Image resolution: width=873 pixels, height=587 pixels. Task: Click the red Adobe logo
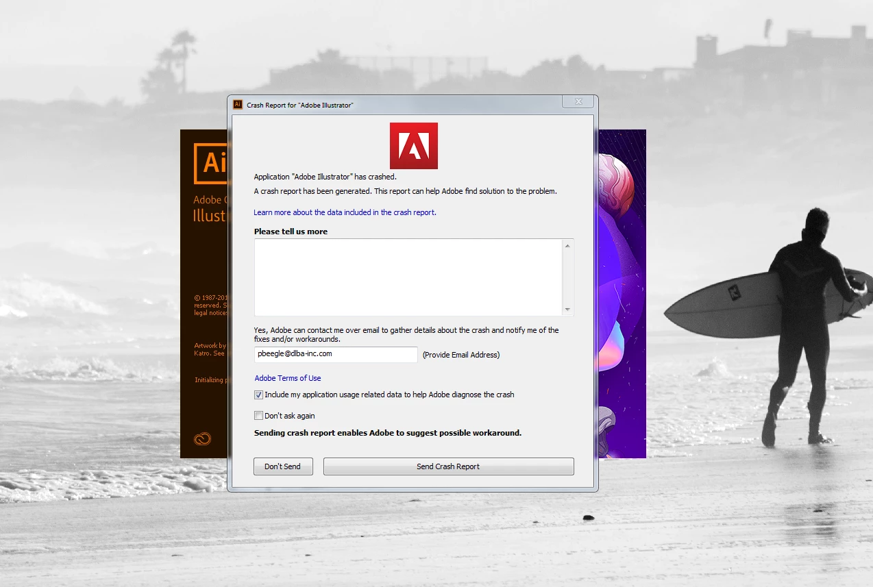[414, 146]
